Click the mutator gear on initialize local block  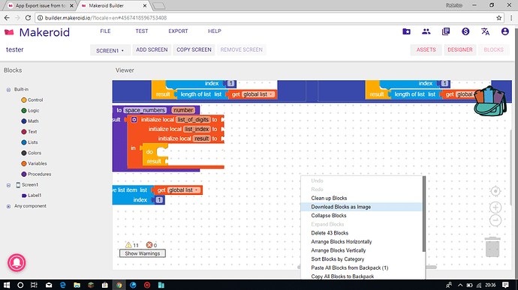(x=134, y=119)
